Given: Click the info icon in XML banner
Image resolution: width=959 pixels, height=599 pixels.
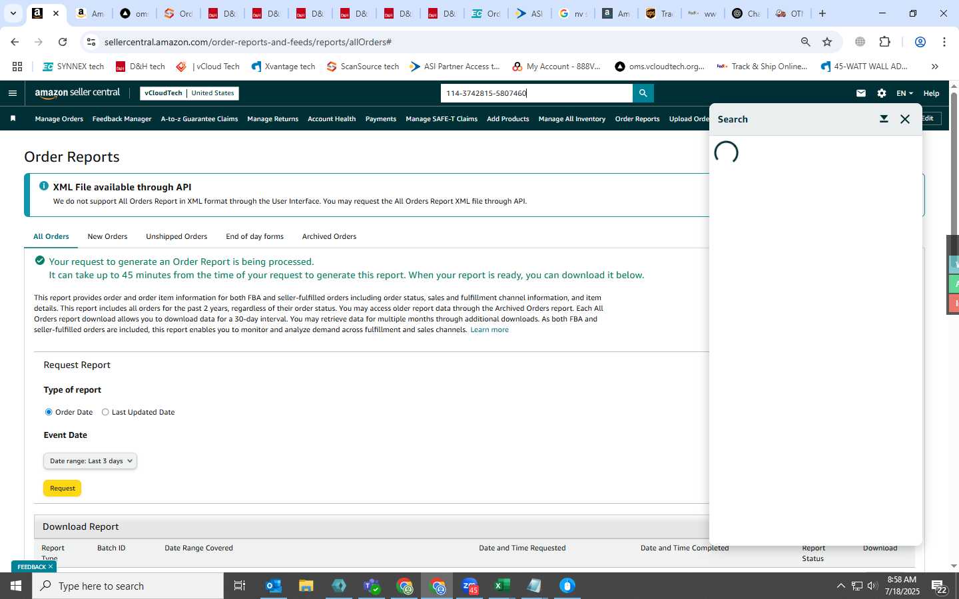Looking at the screenshot, I should tap(44, 186).
